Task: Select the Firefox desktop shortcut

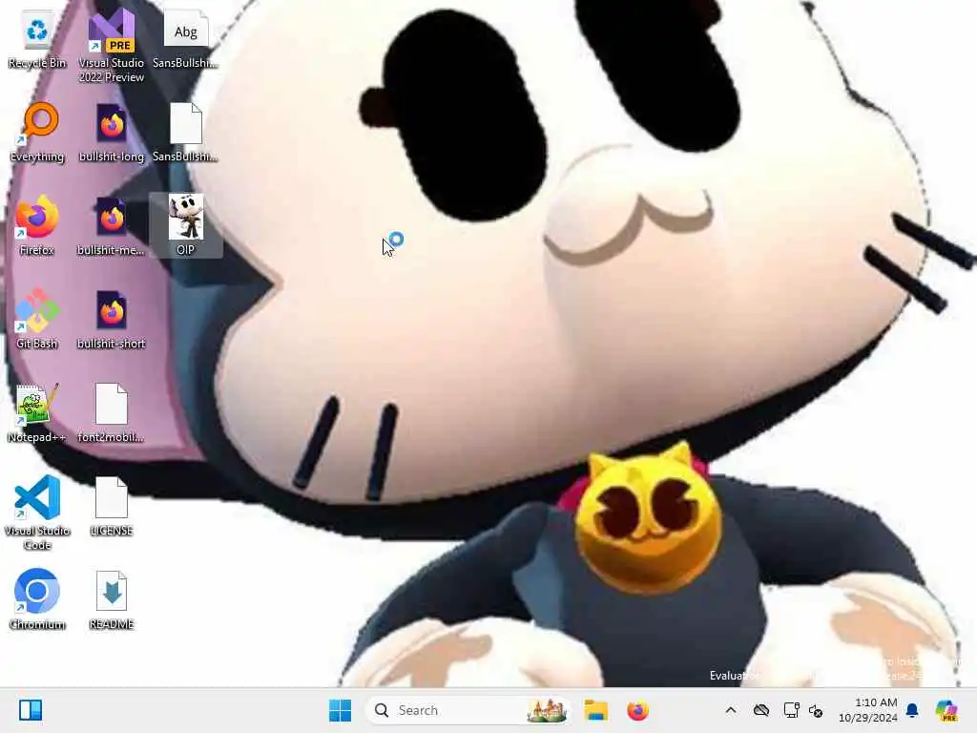Action: (37, 226)
